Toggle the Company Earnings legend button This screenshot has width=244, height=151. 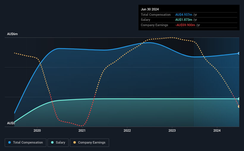(89, 143)
